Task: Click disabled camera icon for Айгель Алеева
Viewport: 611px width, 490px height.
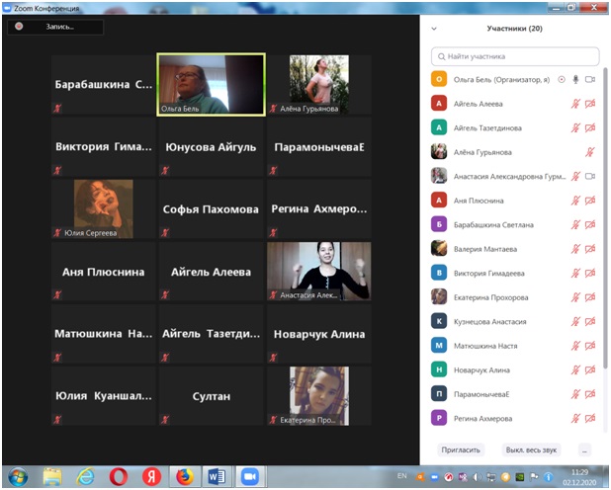Action: point(590,104)
